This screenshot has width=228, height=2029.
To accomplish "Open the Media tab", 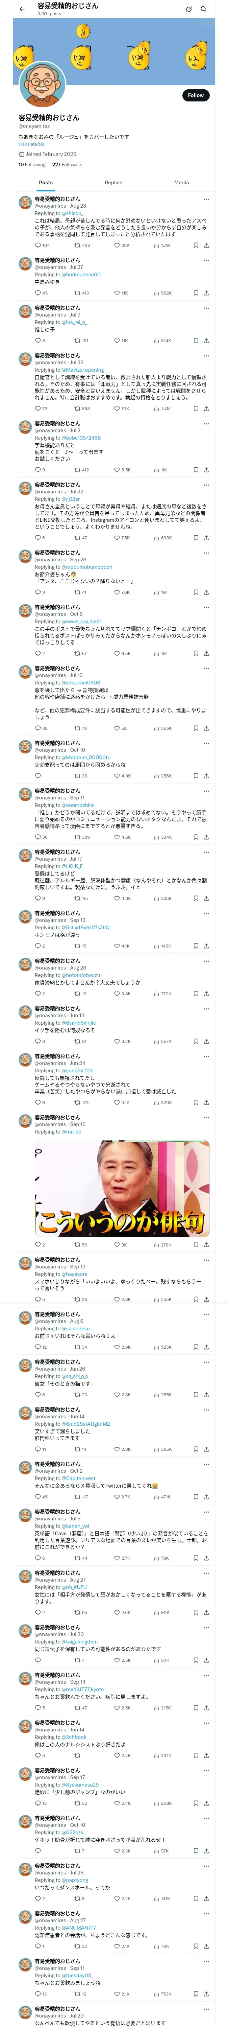I will [181, 182].
